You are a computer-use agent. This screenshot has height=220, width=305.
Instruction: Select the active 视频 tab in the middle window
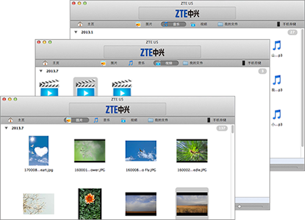166,63
